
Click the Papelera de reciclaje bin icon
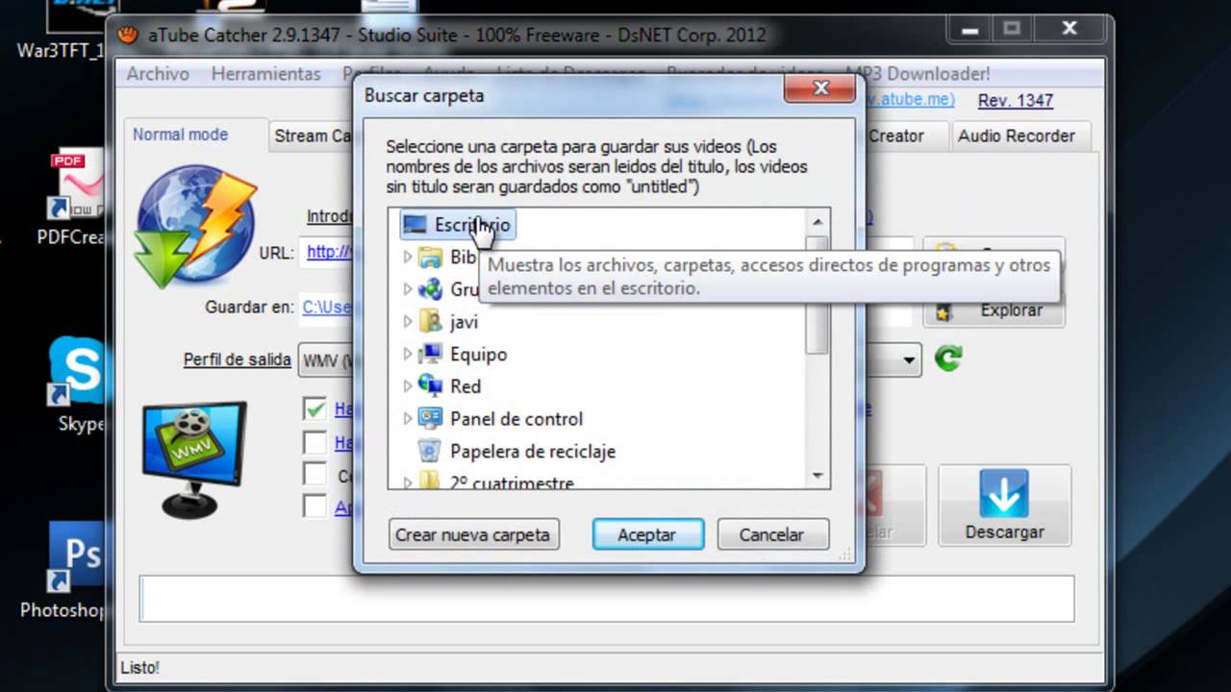(x=431, y=451)
